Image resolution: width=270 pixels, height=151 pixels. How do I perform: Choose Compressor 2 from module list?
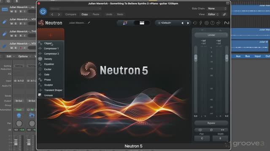[x=51, y=54]
